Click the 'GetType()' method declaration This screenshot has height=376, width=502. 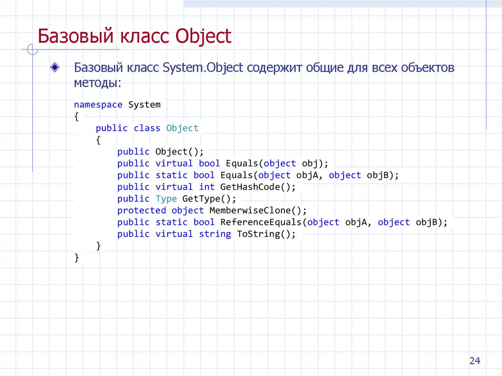pyautogui.click(x=176, y=199)
